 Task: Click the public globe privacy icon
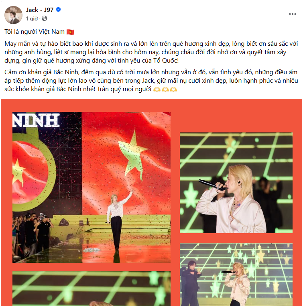click(x=45, y=18)
